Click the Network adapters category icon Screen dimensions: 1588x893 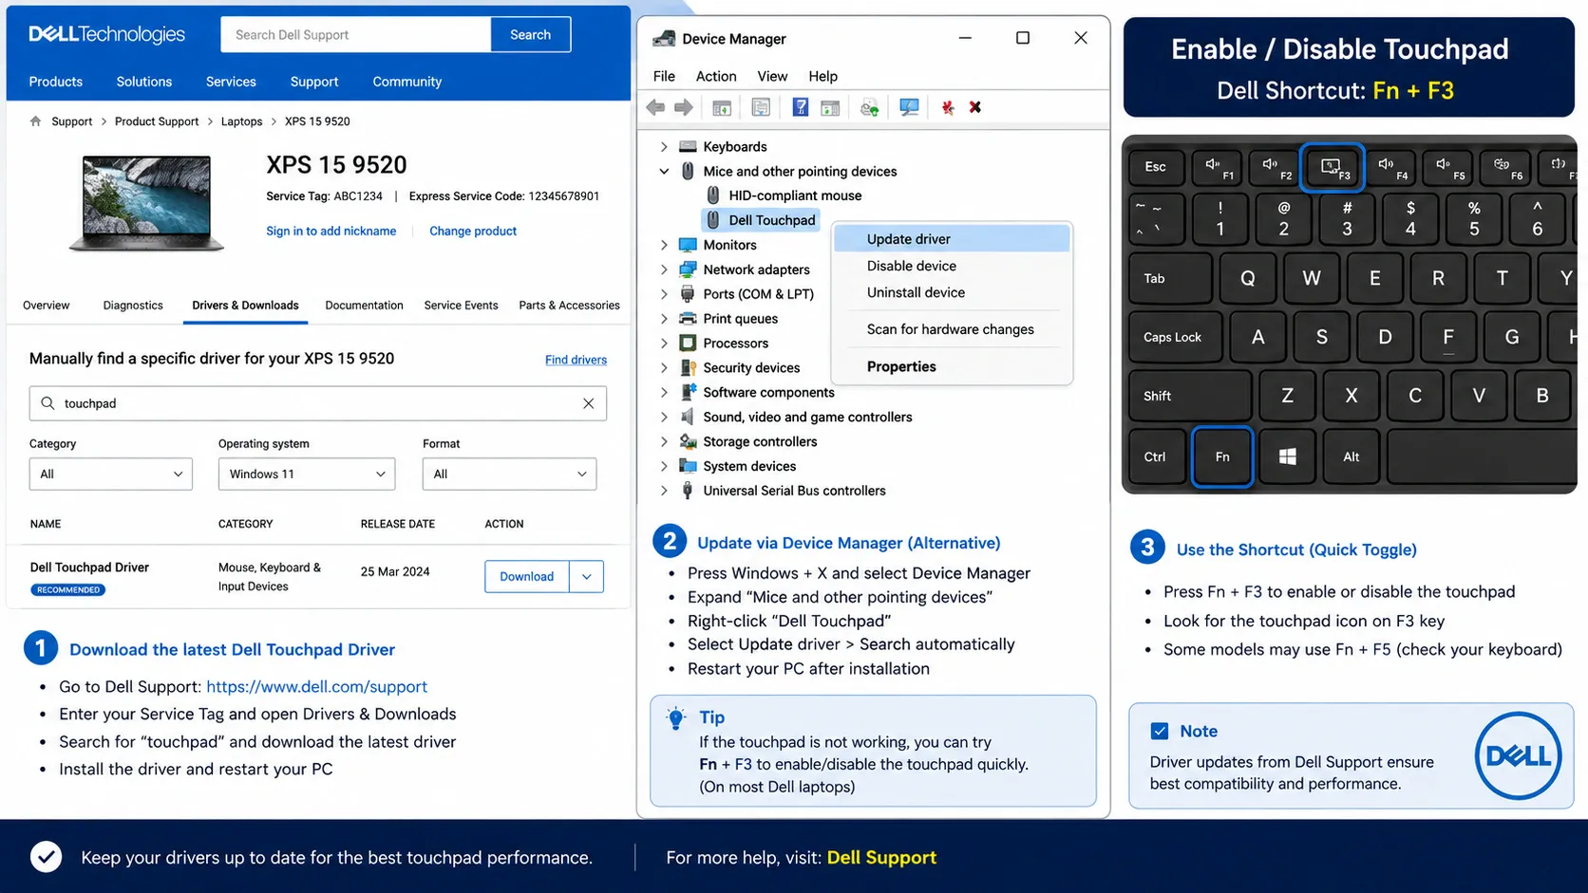pyautogui.click(x=688, y=270)
